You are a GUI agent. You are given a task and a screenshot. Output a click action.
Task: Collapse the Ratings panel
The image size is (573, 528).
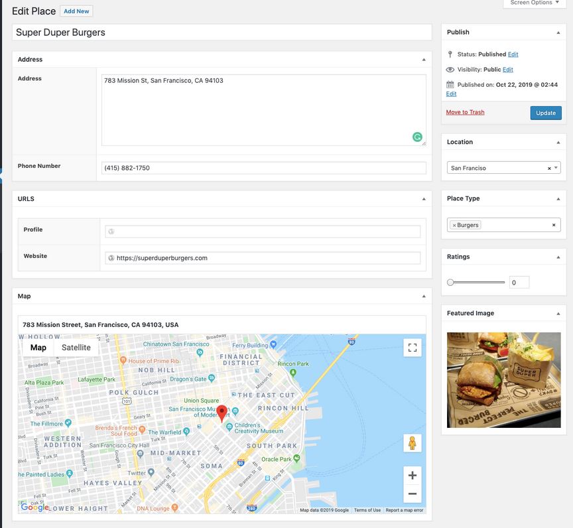click(558, 257)
